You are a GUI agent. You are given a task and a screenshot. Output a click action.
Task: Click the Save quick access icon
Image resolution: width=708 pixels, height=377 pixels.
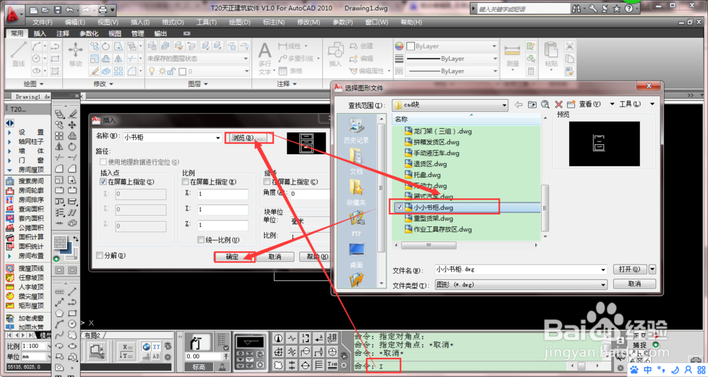point(57,9)
